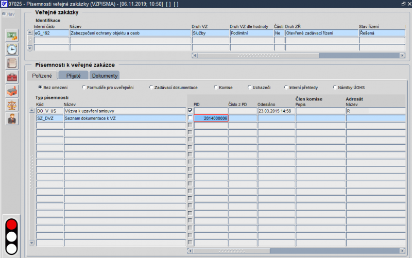This screenshot has height=258, width=412.
Task: Click the money banknote icon in sidebar
Action: point(12,36)
